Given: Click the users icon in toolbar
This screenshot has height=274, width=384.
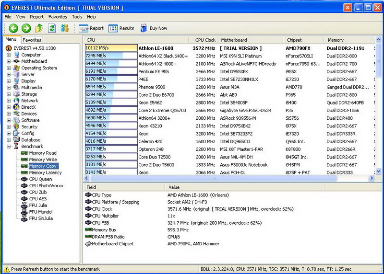Looking at the screenshot, I should pos(65,28).
